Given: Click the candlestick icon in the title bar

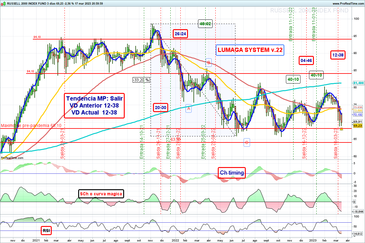Looking at the screenshot, I should click(2, 3).
